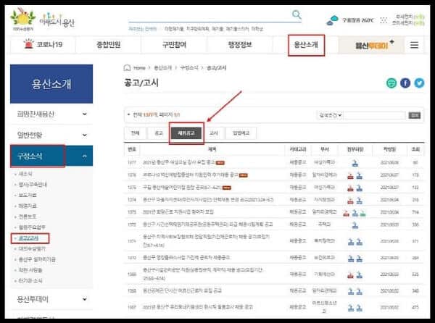Viewport: 435px width, 323px height.
Task: Open the 공고/고시 sidebar link
Action: click(x=28, y=238)
